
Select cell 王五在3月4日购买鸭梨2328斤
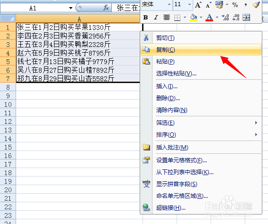tap(78, 44)
